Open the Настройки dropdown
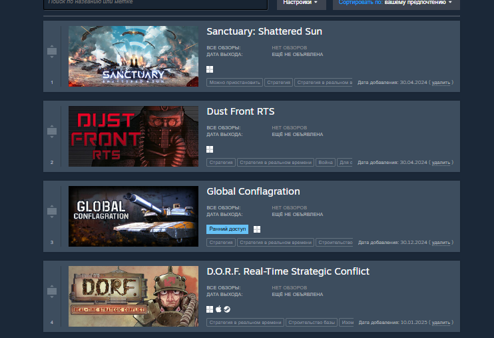Image resolution: width=494 pixels, height=338 pixels. click(x=301, y=3)
